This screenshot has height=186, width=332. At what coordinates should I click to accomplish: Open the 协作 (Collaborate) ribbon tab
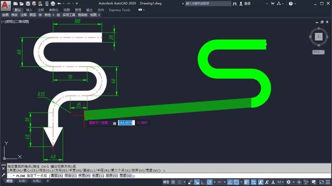101,10
